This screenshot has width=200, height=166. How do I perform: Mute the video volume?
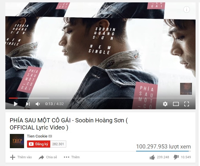pyautogui.click(x=38, y=104)
